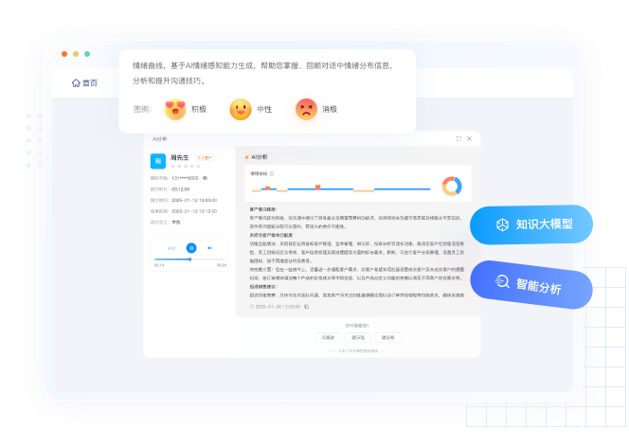Image resolution: width=629 pixels, height=447 pixels.
Task: Click the negative angry emoji (消极)
Action: click(306, 109)
